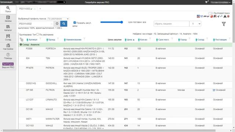Open the filter funnel for Город column
This screenshot has width=235, height=132.
[189, 39]
